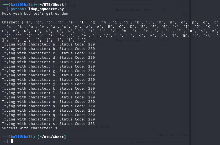Click the line 'Trying with character: b'
Image resolution: width=220 pixels, height=145 pixels.
(48, 49)
